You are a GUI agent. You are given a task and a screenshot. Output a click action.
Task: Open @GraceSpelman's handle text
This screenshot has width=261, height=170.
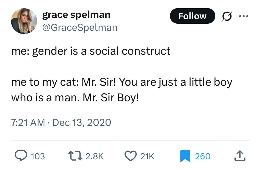point(79,27)
